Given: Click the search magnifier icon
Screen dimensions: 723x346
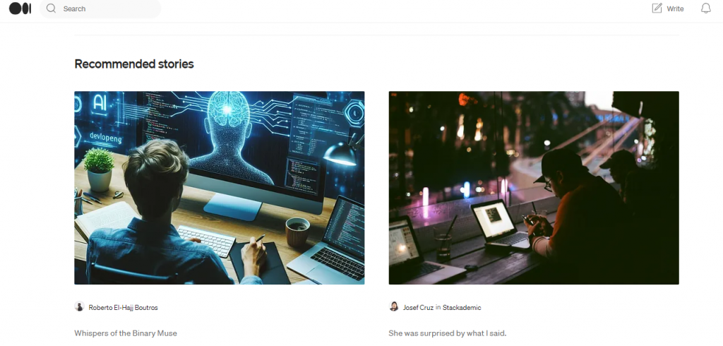Looking at the screenshot, I should [x=51, y=8].
